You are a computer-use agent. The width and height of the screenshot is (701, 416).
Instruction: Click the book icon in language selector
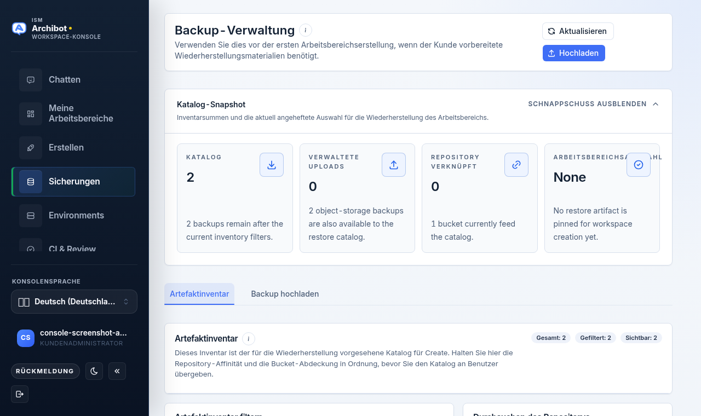tap(24, 302)
